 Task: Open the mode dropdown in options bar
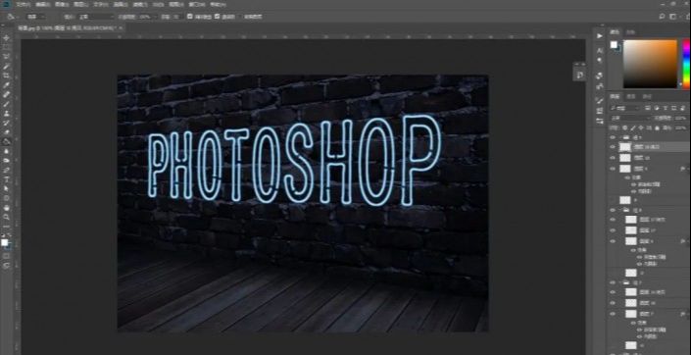[96, 17]
